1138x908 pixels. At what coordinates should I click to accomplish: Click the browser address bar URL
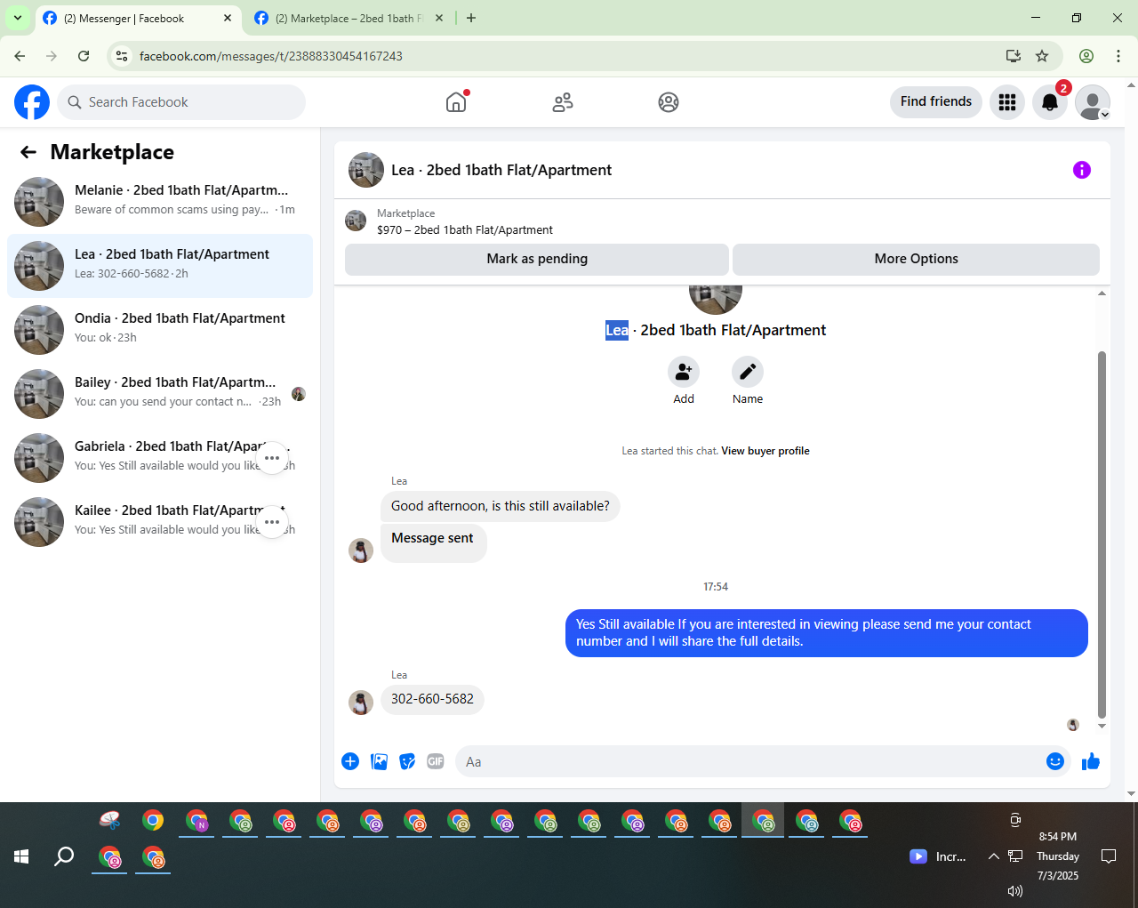pyautogui.click(x=270, y=56)
